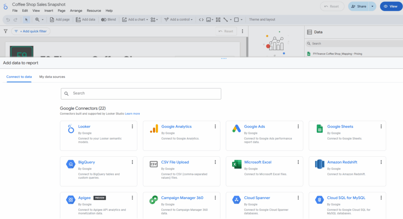Select the BigQuery connector

point(98,171)
